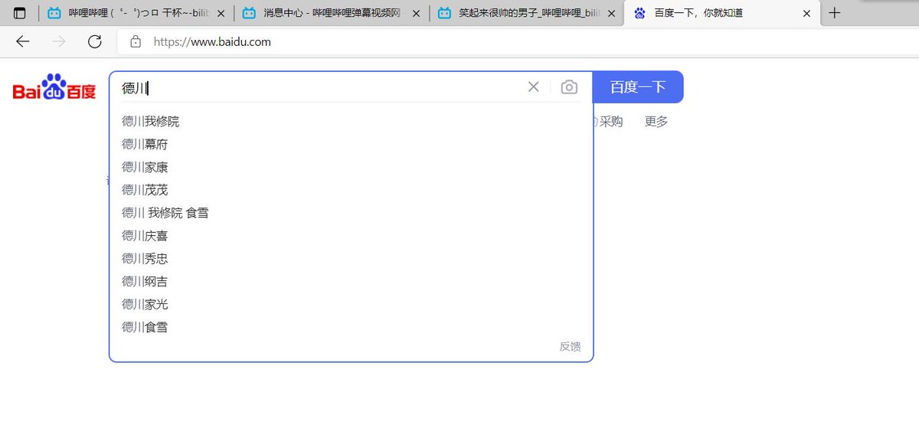Click 反馈 in the suggestion box
This screenshot has height=432, width=919.
(x=570, y=346)
